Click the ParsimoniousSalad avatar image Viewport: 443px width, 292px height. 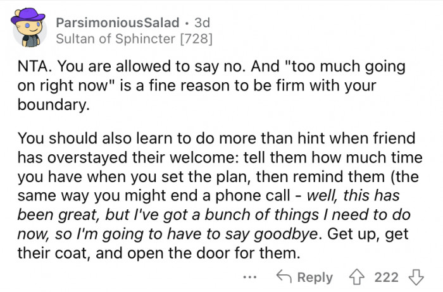pyautogui.click(x=28, y=32)
